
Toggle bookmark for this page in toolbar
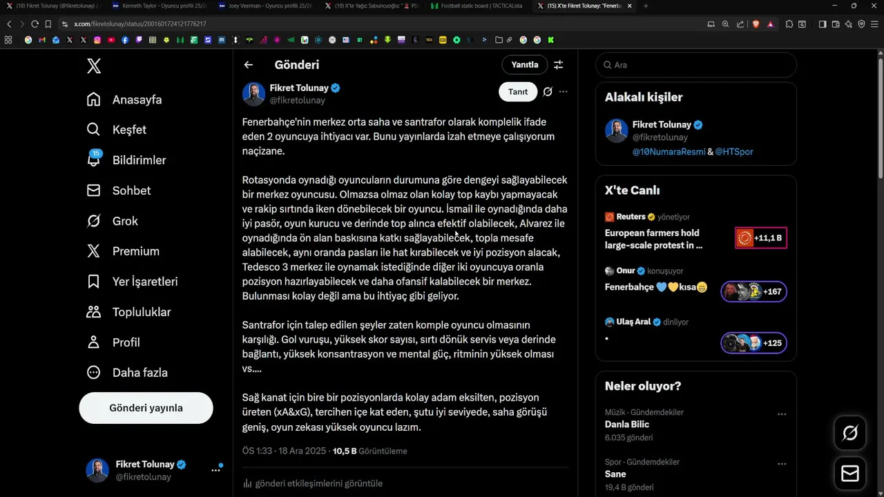48,23
